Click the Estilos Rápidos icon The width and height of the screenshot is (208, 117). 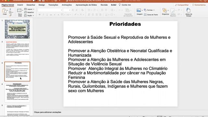tap(173, 10)
